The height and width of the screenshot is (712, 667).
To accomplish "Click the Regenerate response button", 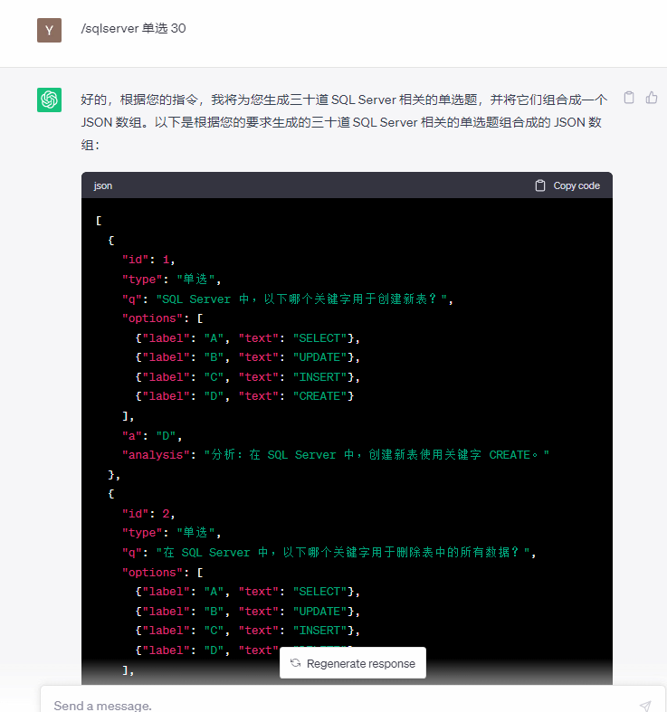I will [x=353, y=663].
